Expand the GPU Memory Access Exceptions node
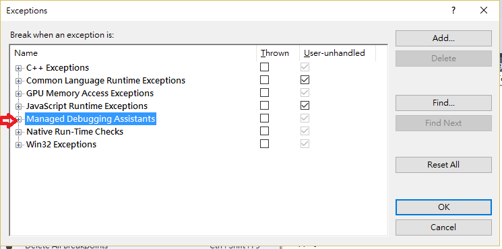Screen dimensions: 502x249 point(19,94)
